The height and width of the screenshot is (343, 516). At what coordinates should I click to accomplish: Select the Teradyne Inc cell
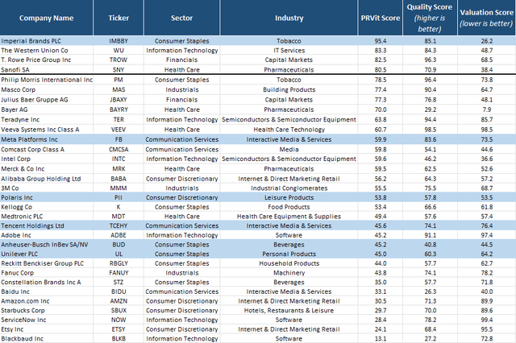point(47,120)
